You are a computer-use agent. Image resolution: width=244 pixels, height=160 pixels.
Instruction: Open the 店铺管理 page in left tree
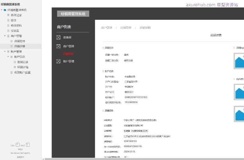click(x=20, y=41)
